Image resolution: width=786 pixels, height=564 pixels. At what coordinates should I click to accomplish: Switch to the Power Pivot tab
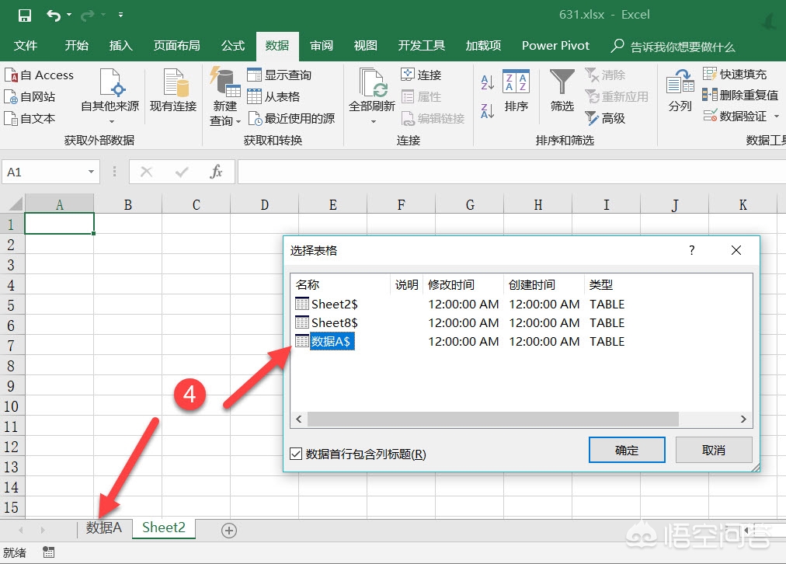555,46
